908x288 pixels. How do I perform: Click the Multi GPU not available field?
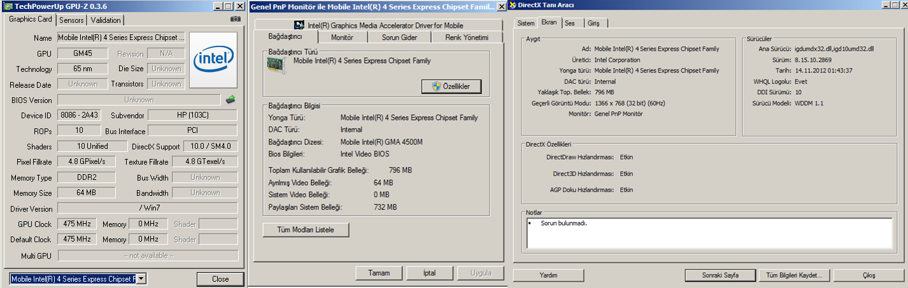point(148,255)
